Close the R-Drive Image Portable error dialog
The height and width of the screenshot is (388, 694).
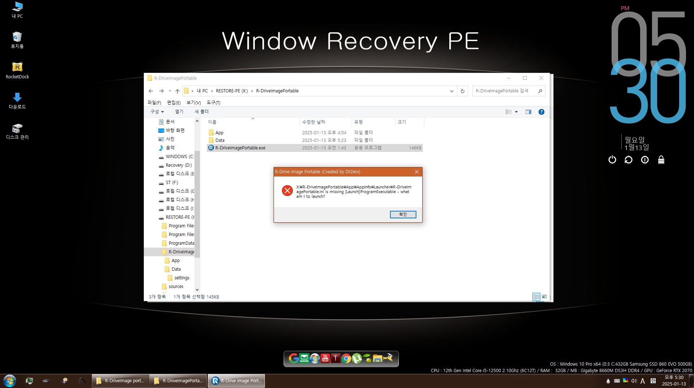point(417,172)
